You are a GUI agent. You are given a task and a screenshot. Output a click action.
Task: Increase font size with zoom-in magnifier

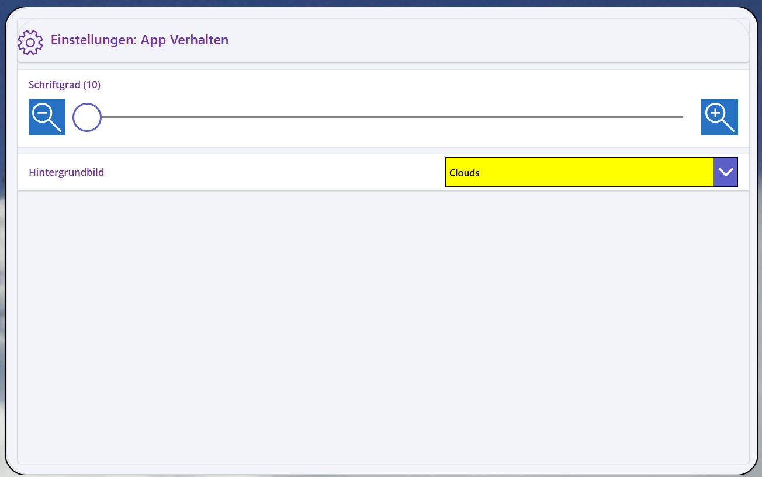pyautogui.click(x=719, y=117)
